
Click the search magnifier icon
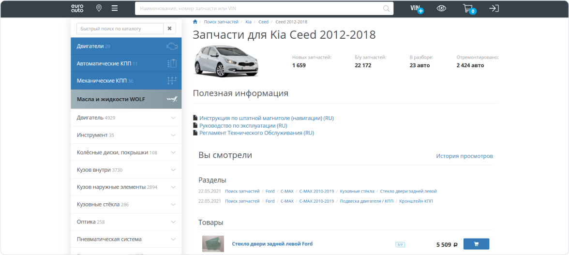(386, 8)
